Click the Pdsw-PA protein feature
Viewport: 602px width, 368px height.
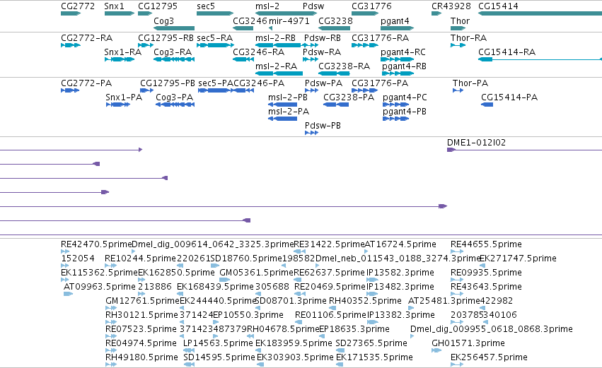tap(312, 90)
